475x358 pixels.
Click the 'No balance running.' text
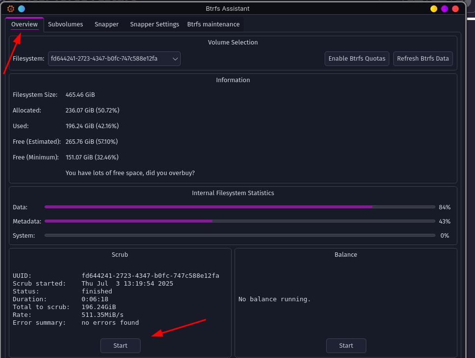(x=274, y=299)
